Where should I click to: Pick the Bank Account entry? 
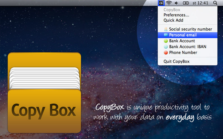pyautogui.click(x=187, y=41)
